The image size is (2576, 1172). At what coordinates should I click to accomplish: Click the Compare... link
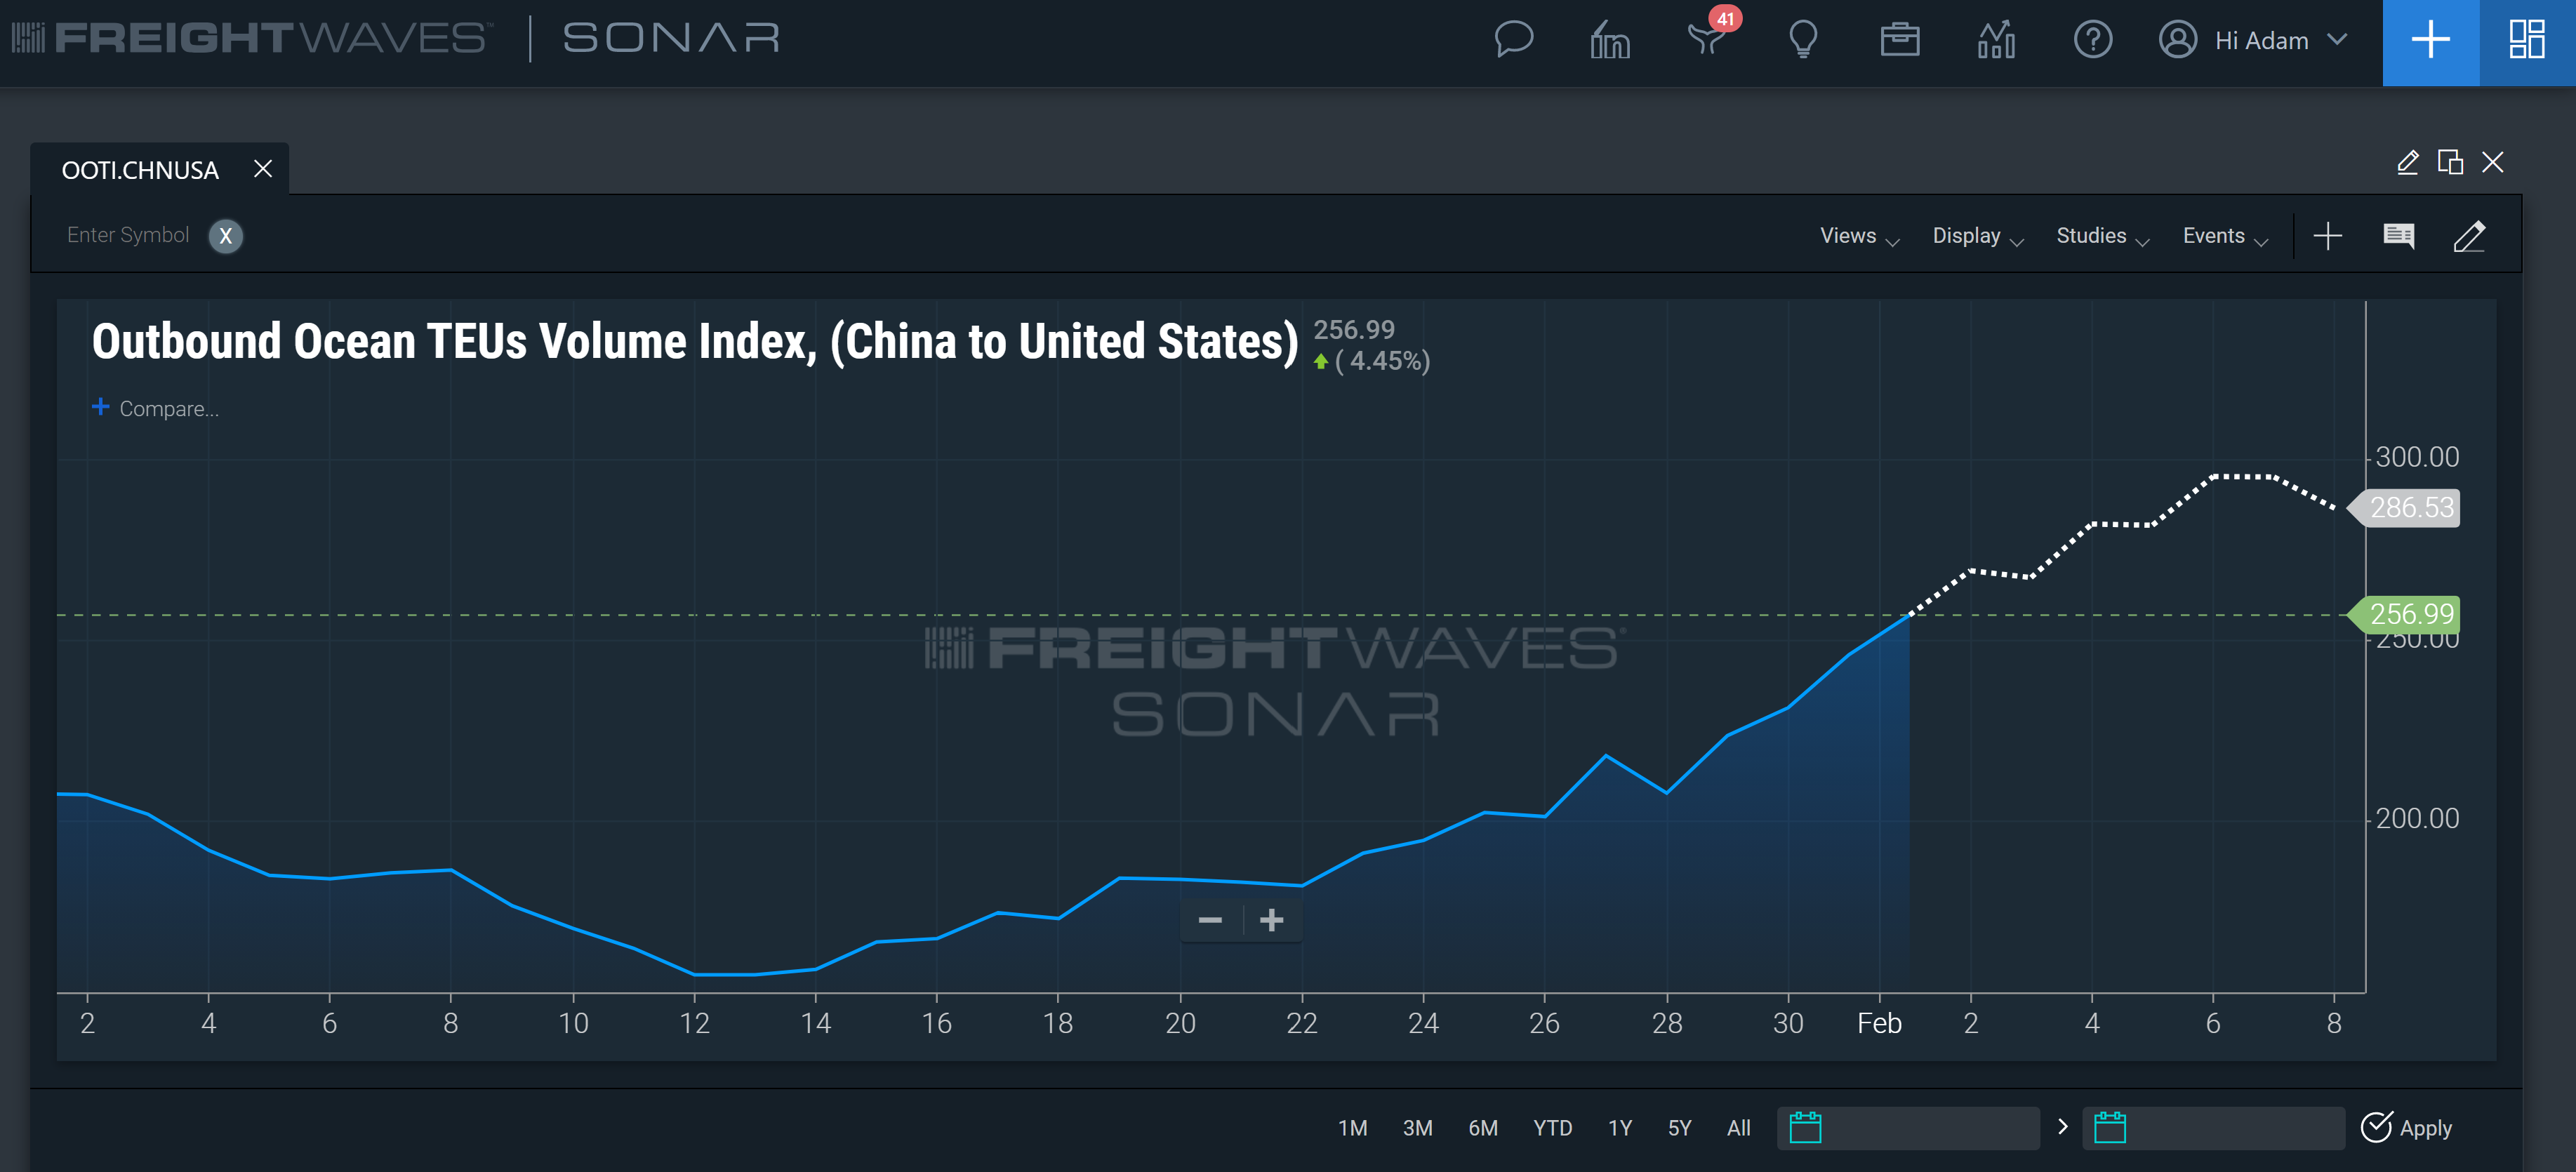pyautogui.click(x=168, y=408)
